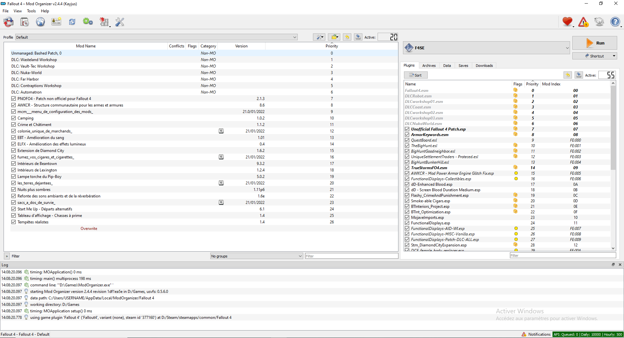Open the View menu
The image size is (624, 338).
point(18,11)
